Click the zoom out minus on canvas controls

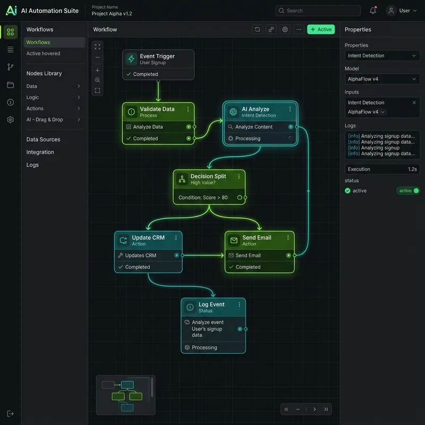(x=98, y=57)
